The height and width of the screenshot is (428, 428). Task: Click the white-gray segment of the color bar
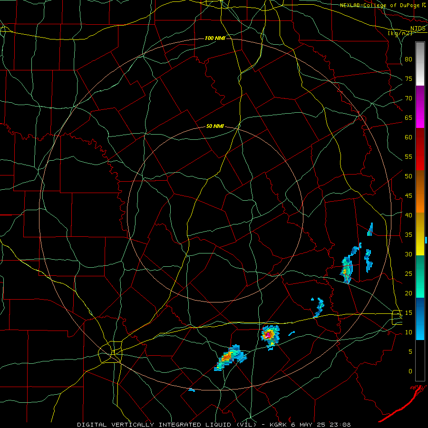(x=420, y=64)
